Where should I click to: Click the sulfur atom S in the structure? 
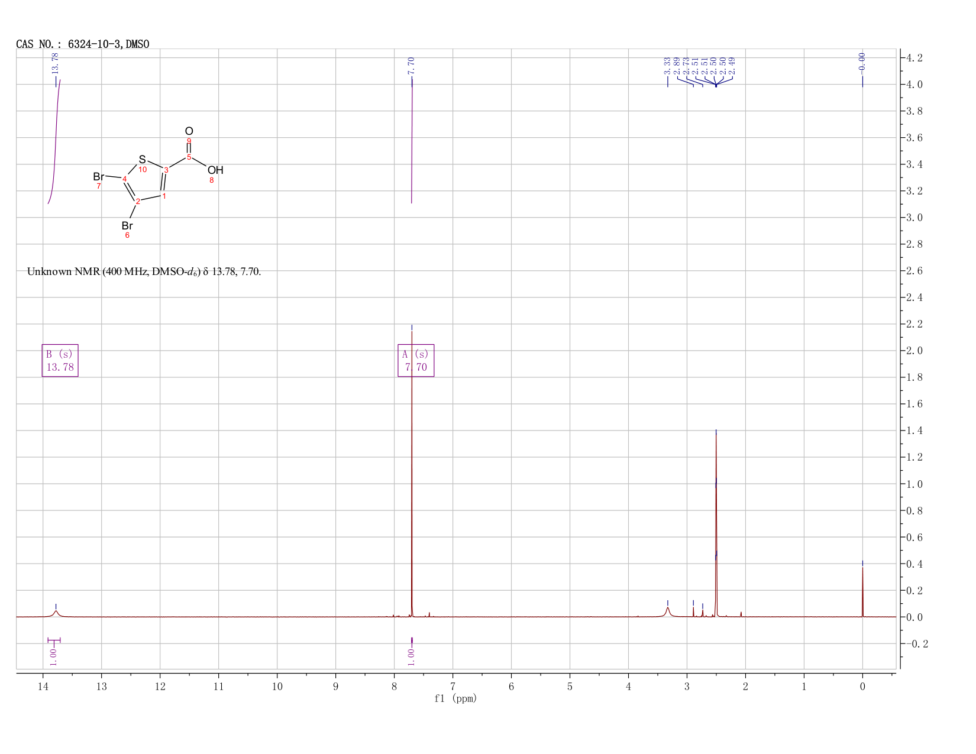[142, 160]
